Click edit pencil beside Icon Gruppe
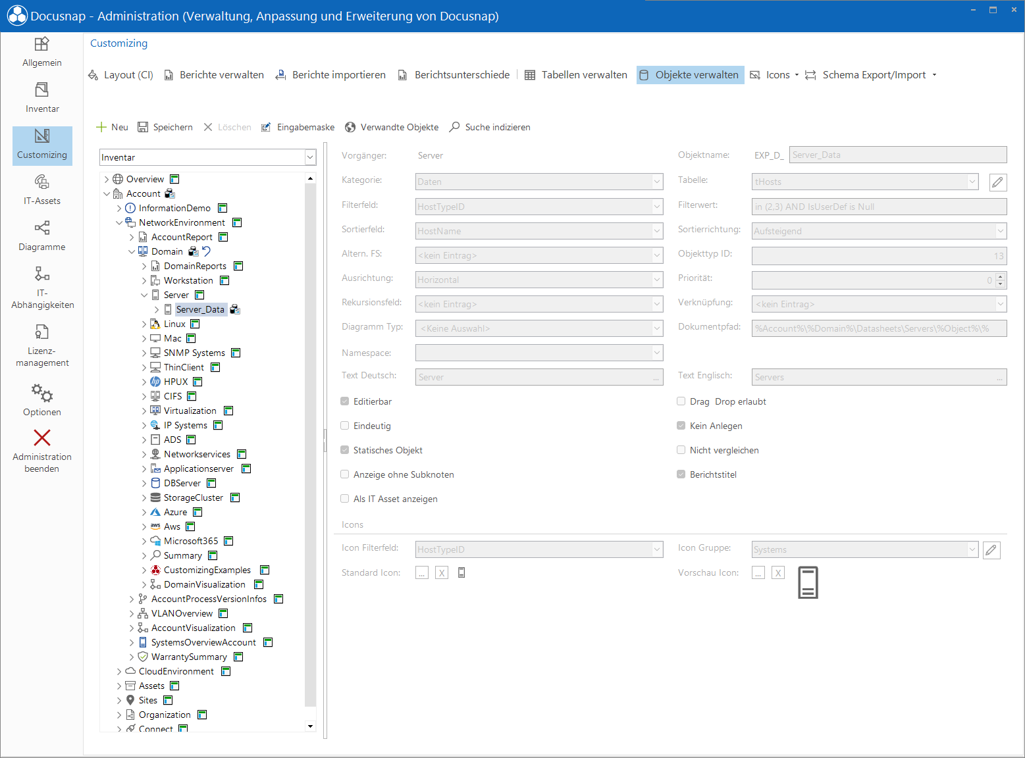This screenshot has width=1025, height=758. pyautogui.click(x=991, y=550)
